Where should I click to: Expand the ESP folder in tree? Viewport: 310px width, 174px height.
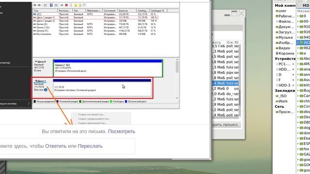pos(298,144)
